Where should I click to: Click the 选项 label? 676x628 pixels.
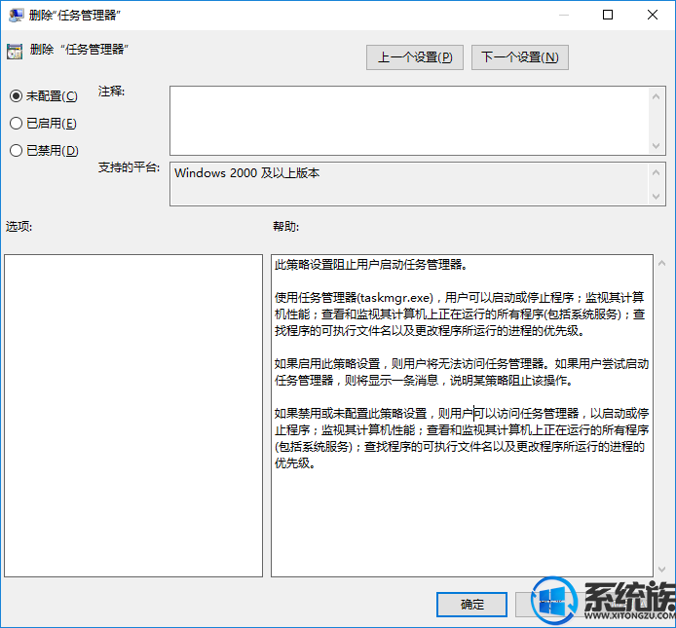tap(19, 226)
